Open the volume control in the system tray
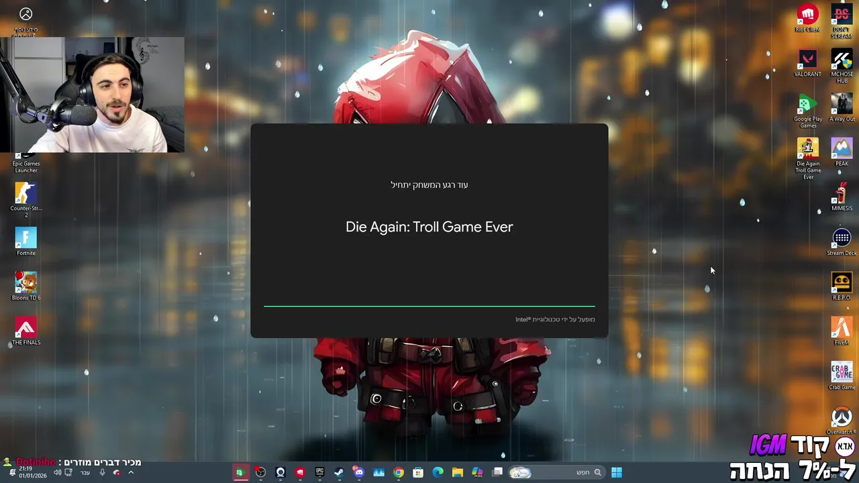Viewport: 859px width, 483px height. 57,472
